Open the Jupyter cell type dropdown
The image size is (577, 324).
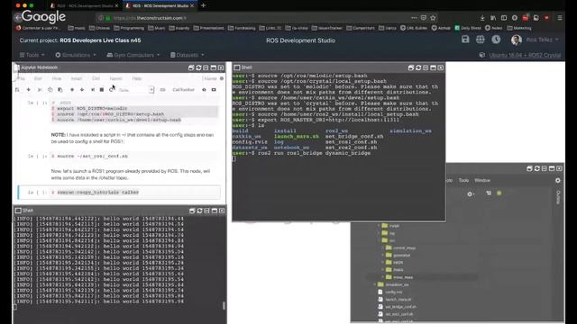click(135, 90)
